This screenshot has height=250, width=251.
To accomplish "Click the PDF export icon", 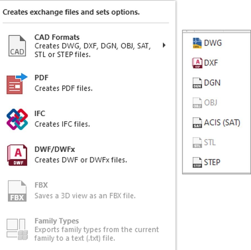I will pyautogui.click(x=17, y=83).
